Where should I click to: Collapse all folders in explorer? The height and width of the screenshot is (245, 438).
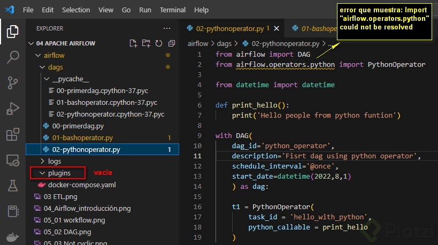pos(171,43)
